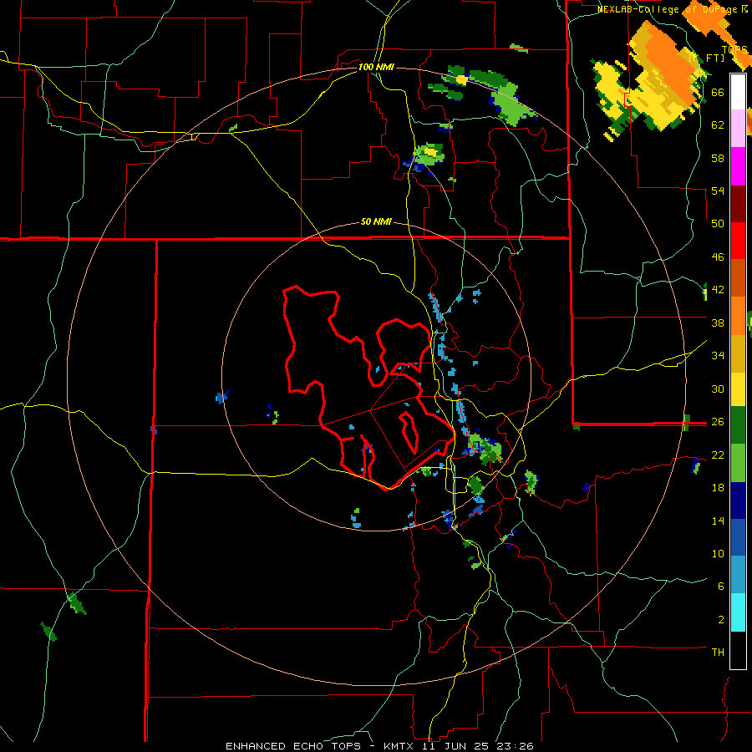Click the 'TH' scale label

coord(718,652)
